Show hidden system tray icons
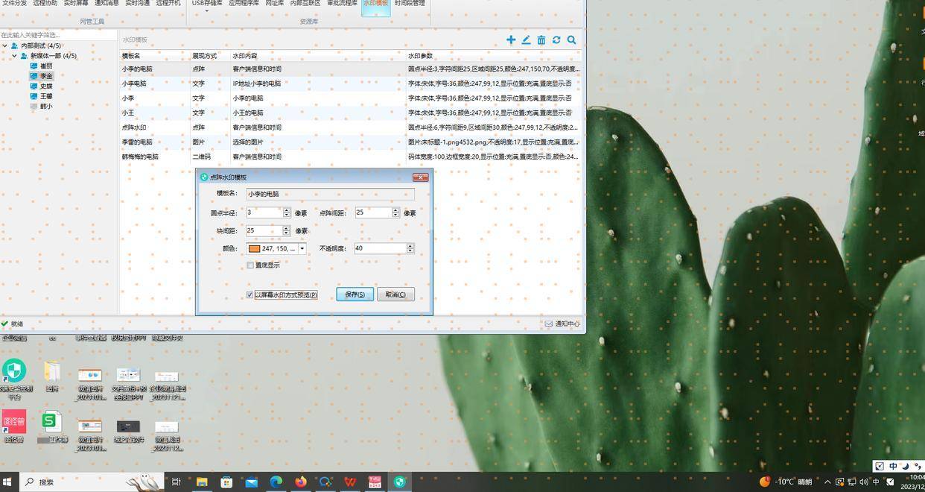Screen dimensions: 925x492 point(827,482)
